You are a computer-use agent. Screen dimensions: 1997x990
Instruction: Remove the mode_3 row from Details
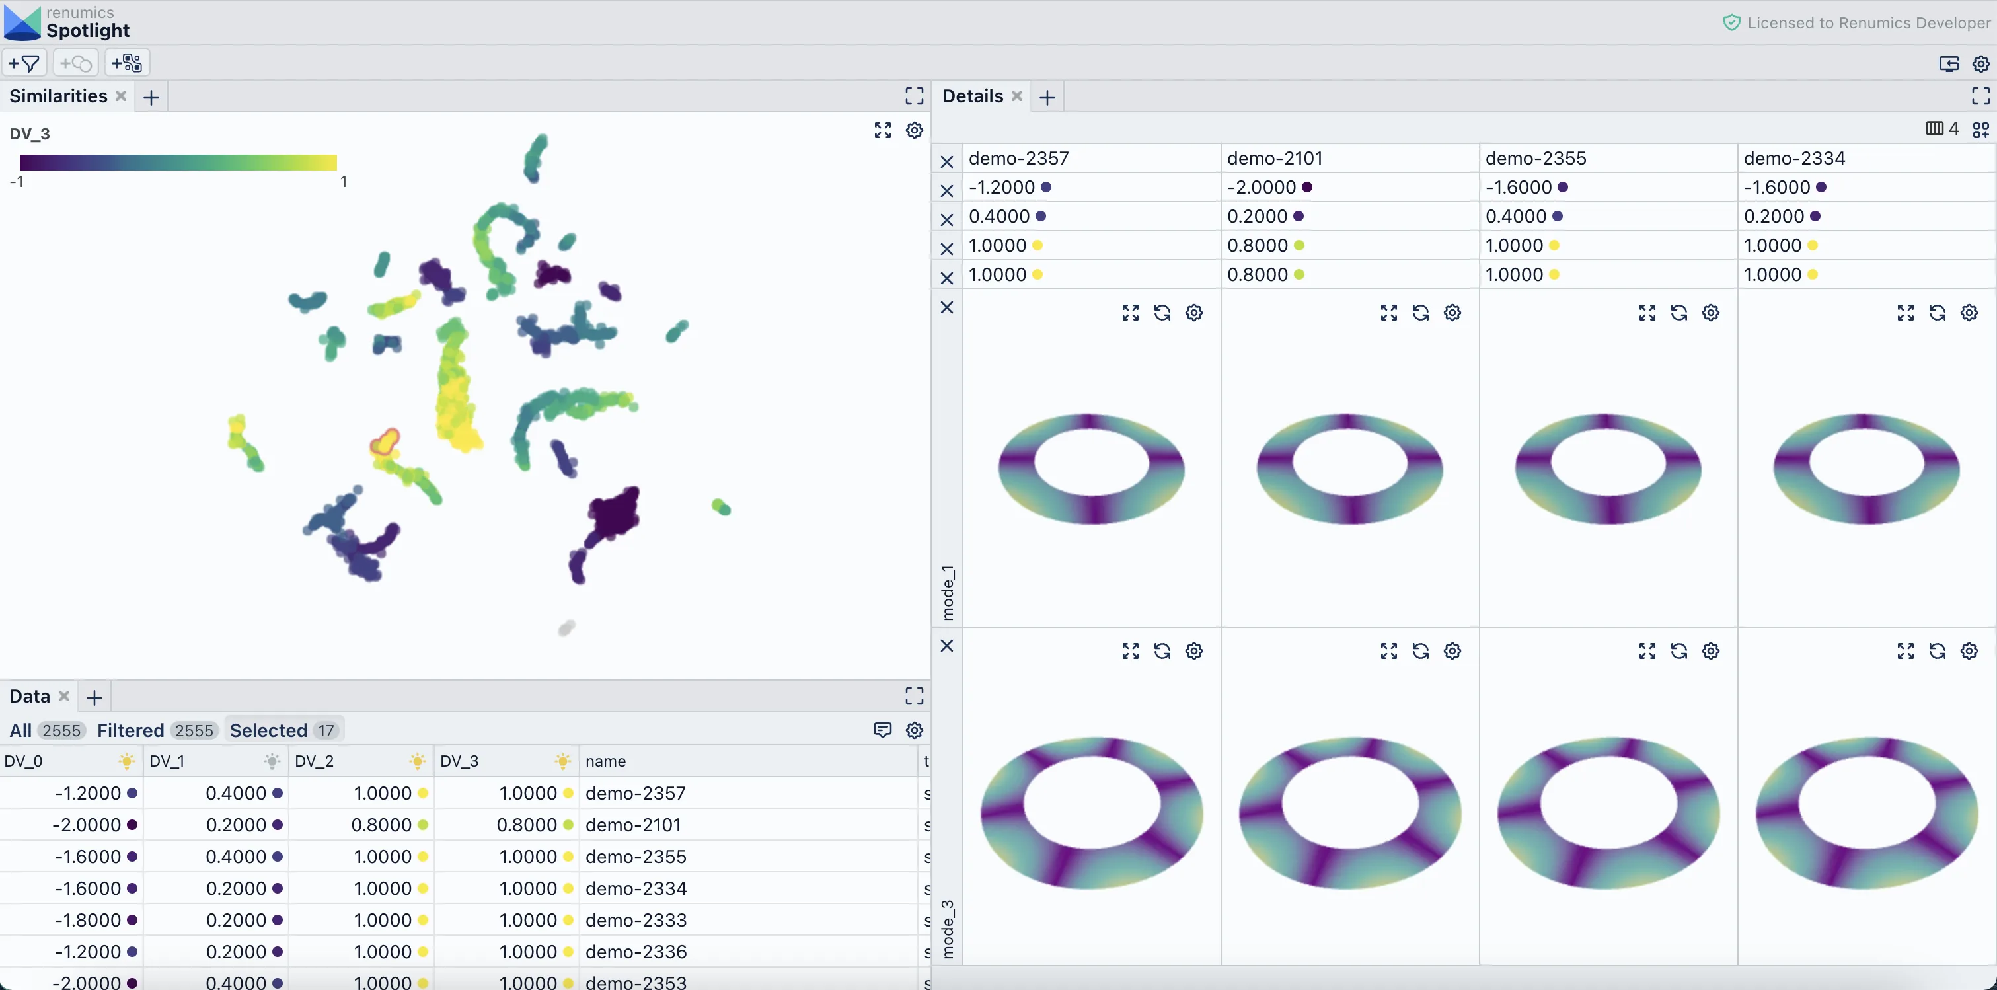click(x=946, y=646)
